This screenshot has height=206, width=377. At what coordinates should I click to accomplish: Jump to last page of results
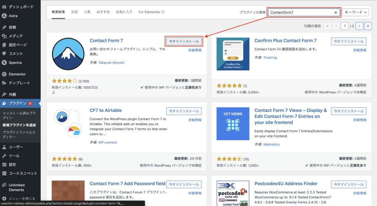[367, 26]
